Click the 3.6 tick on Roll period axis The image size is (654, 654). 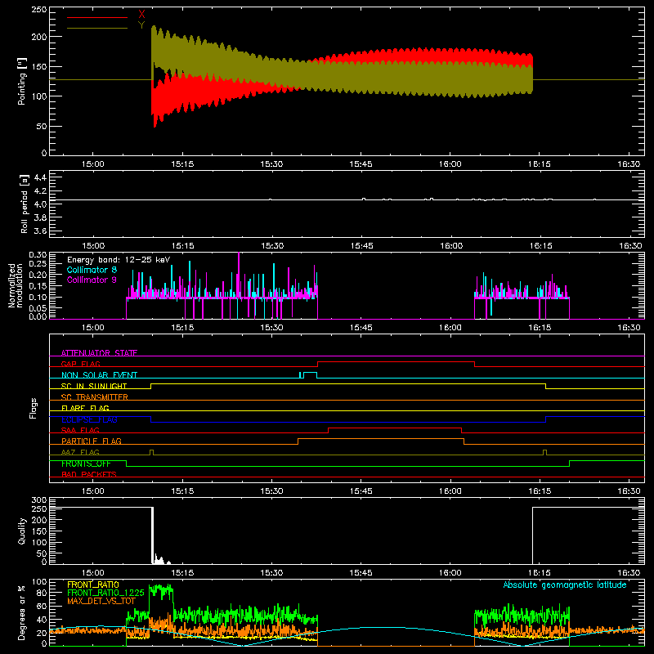40,231
